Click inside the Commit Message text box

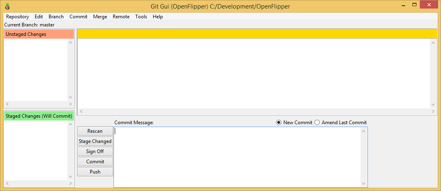(x=237, y=157)
